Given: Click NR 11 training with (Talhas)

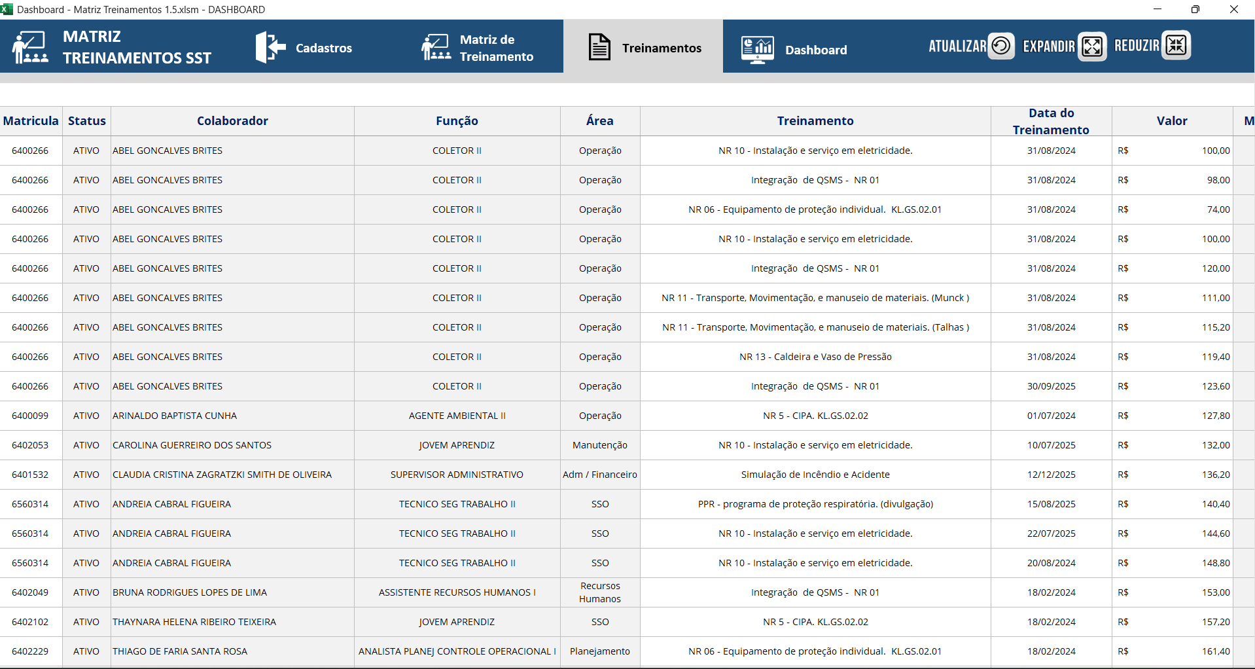Looking at the screenshot, I should pyautogui.click(x=815, y=327).
